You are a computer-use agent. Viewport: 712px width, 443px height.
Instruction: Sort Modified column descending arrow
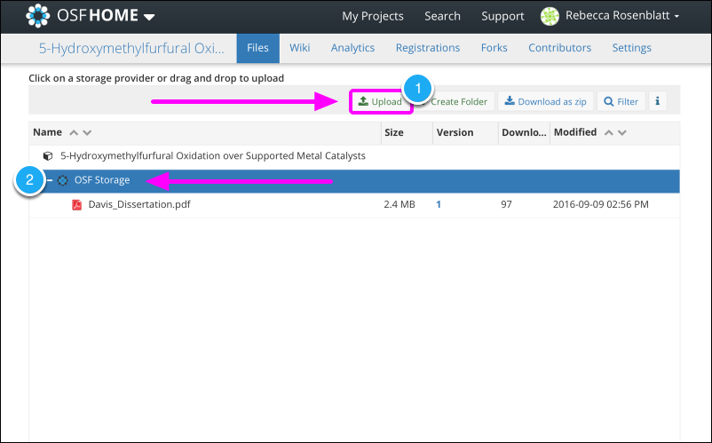pos(622,132)
